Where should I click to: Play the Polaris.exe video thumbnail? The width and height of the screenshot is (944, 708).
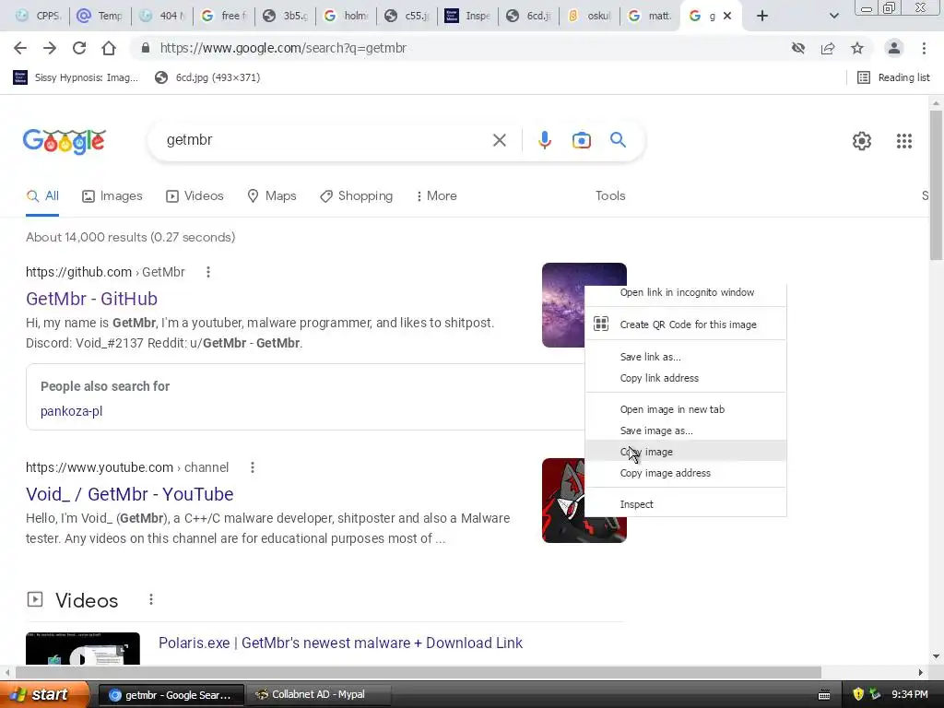tap(82, 649)
